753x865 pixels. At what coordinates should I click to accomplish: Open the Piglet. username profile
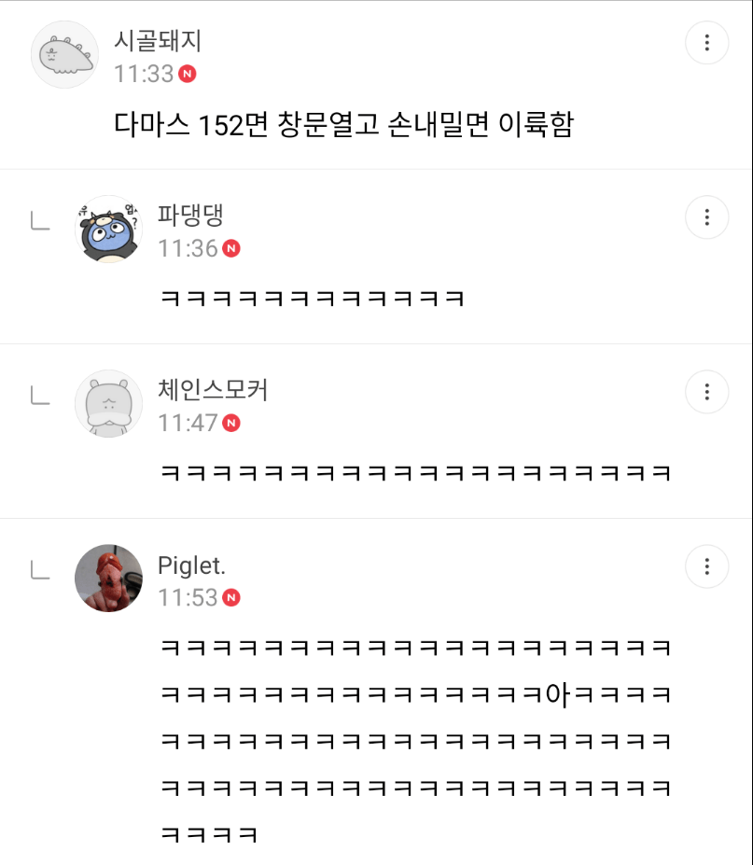point(191,565)
